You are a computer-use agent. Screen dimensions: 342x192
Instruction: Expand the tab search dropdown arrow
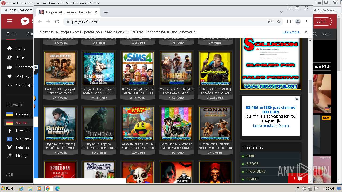pos(281,12)
